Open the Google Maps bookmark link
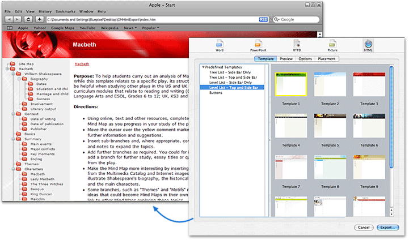 coord(62,28)
